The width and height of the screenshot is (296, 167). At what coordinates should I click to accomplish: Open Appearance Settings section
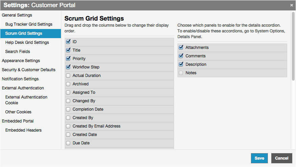tap(21, 61)
